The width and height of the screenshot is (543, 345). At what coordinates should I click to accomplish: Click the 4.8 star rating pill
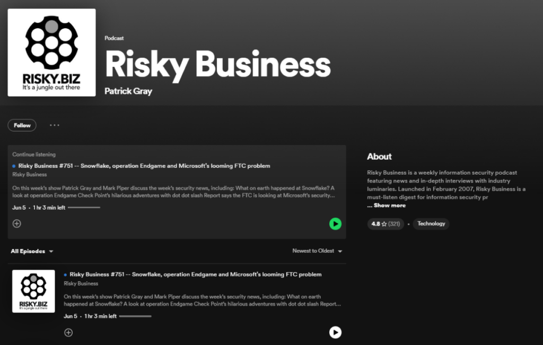coord(386,223)
